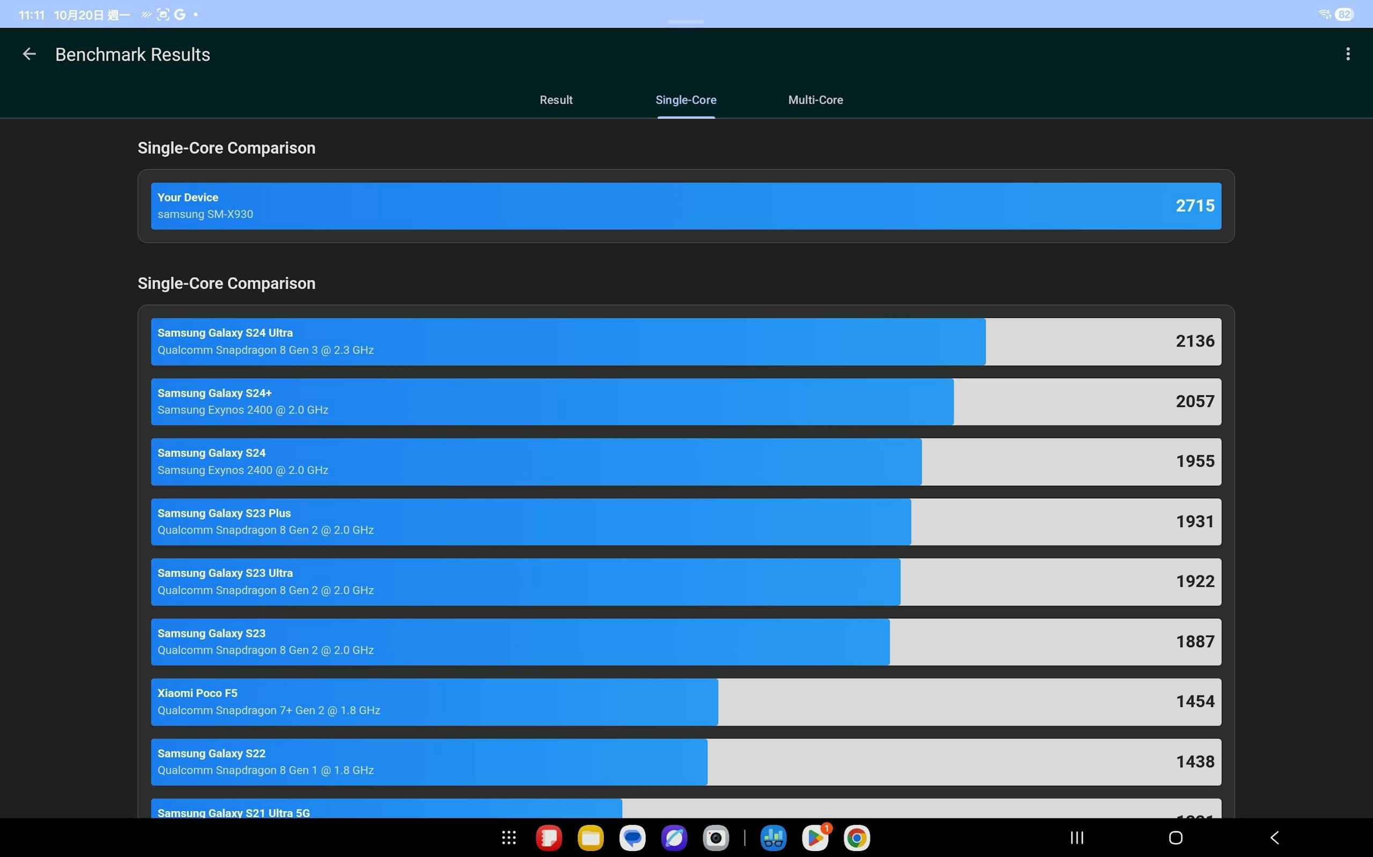Open Geekbench icon in the taskbar

(773, 837)
